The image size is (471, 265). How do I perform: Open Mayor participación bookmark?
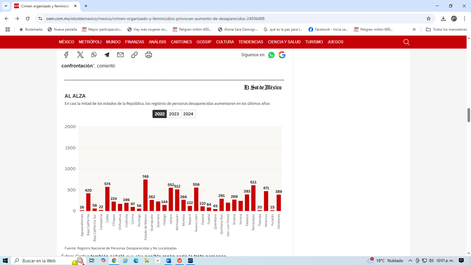tap(102, 29)
